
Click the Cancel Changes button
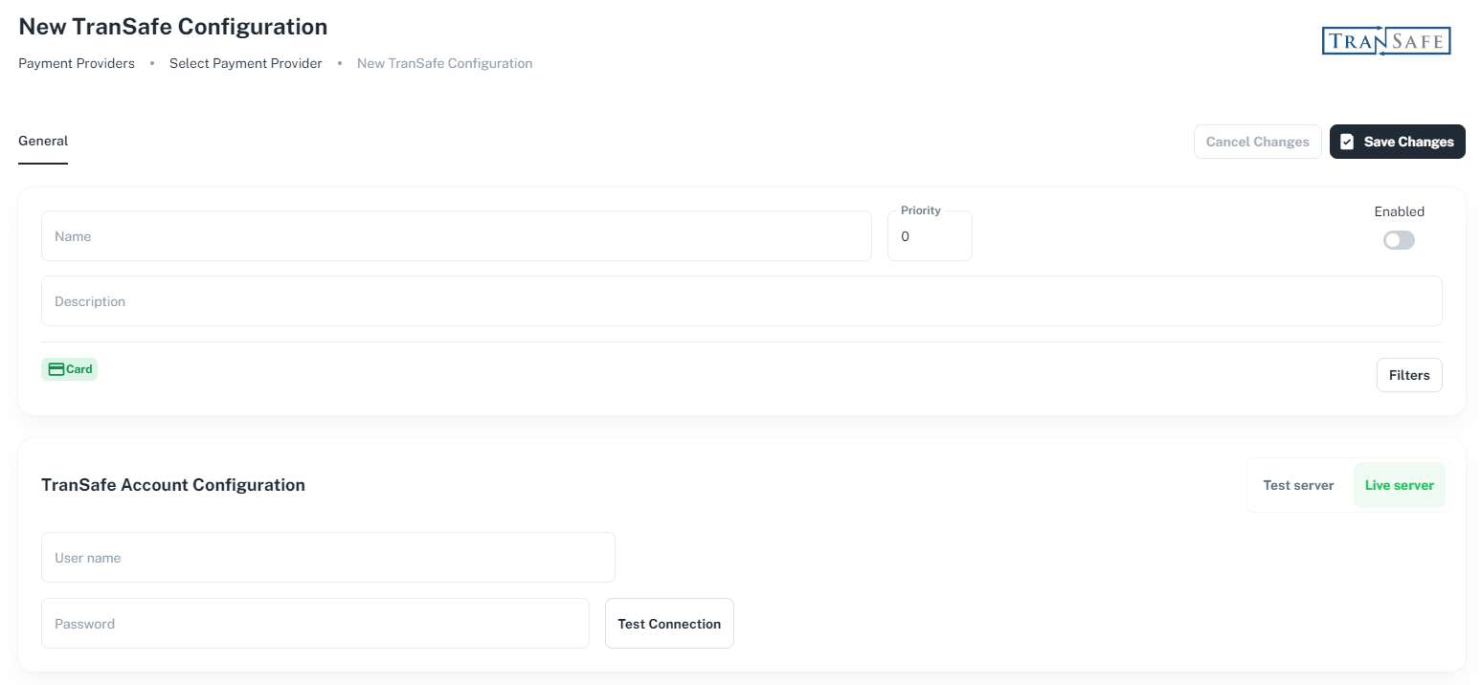pos(1257,142)
